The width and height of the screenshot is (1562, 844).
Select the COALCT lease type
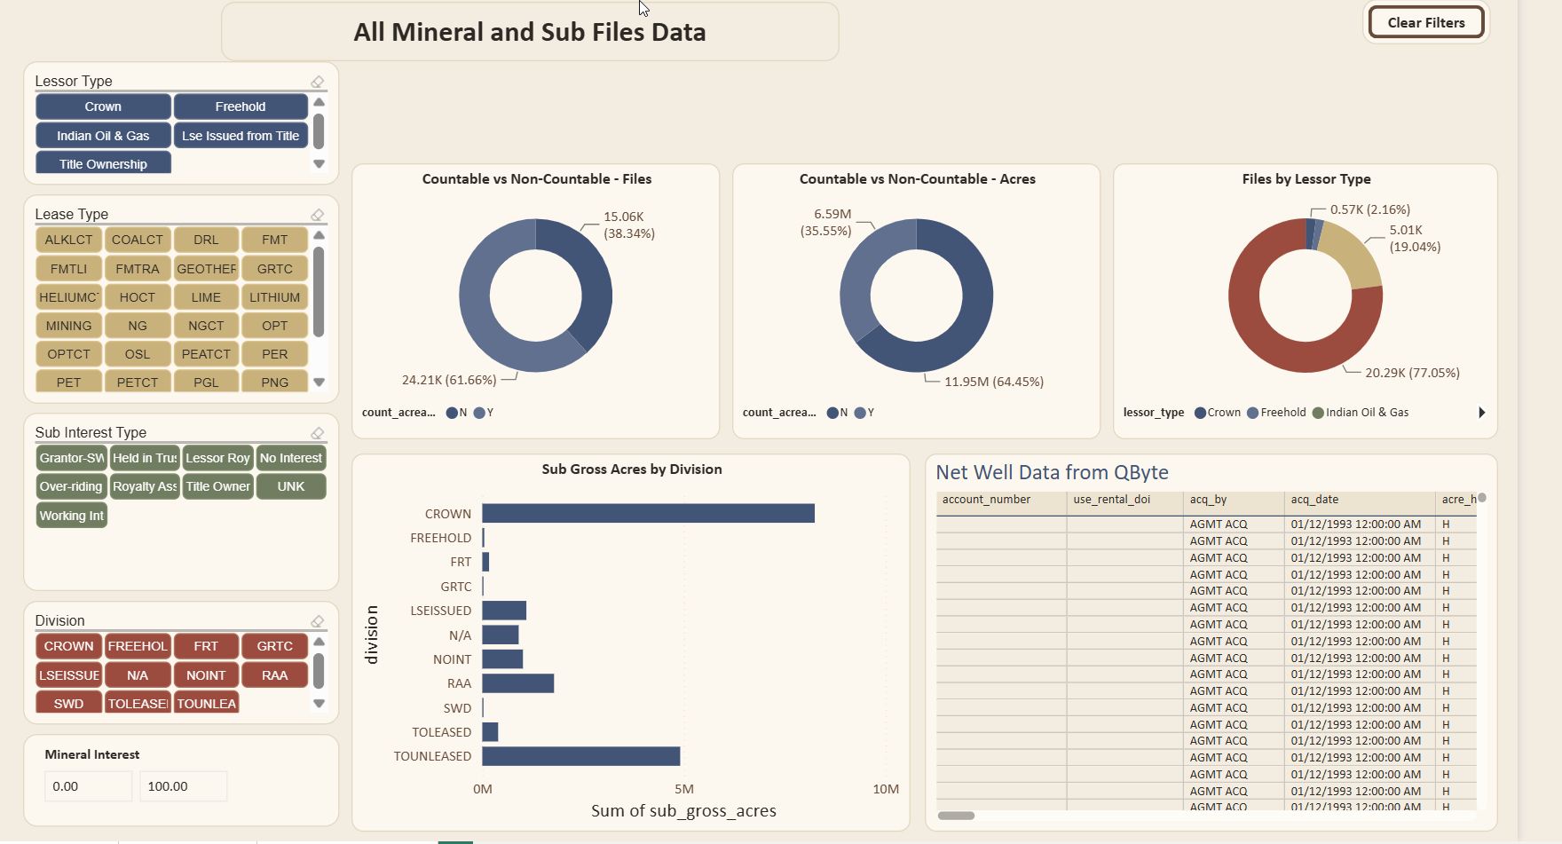tap(137, 240)
